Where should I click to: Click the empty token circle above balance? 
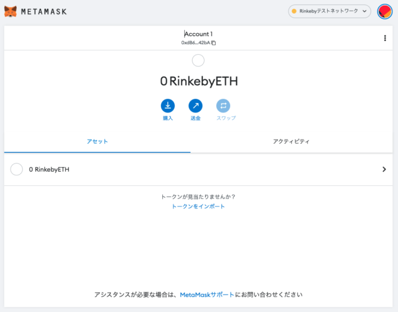click(x=198, y=60)
